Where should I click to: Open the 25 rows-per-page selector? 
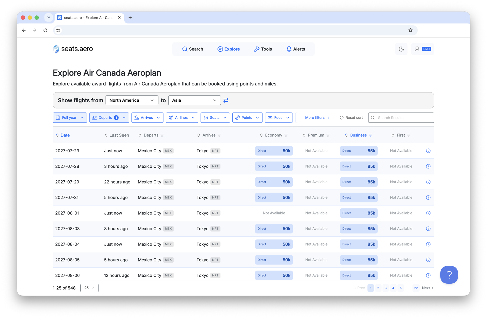tap(89, 288)
